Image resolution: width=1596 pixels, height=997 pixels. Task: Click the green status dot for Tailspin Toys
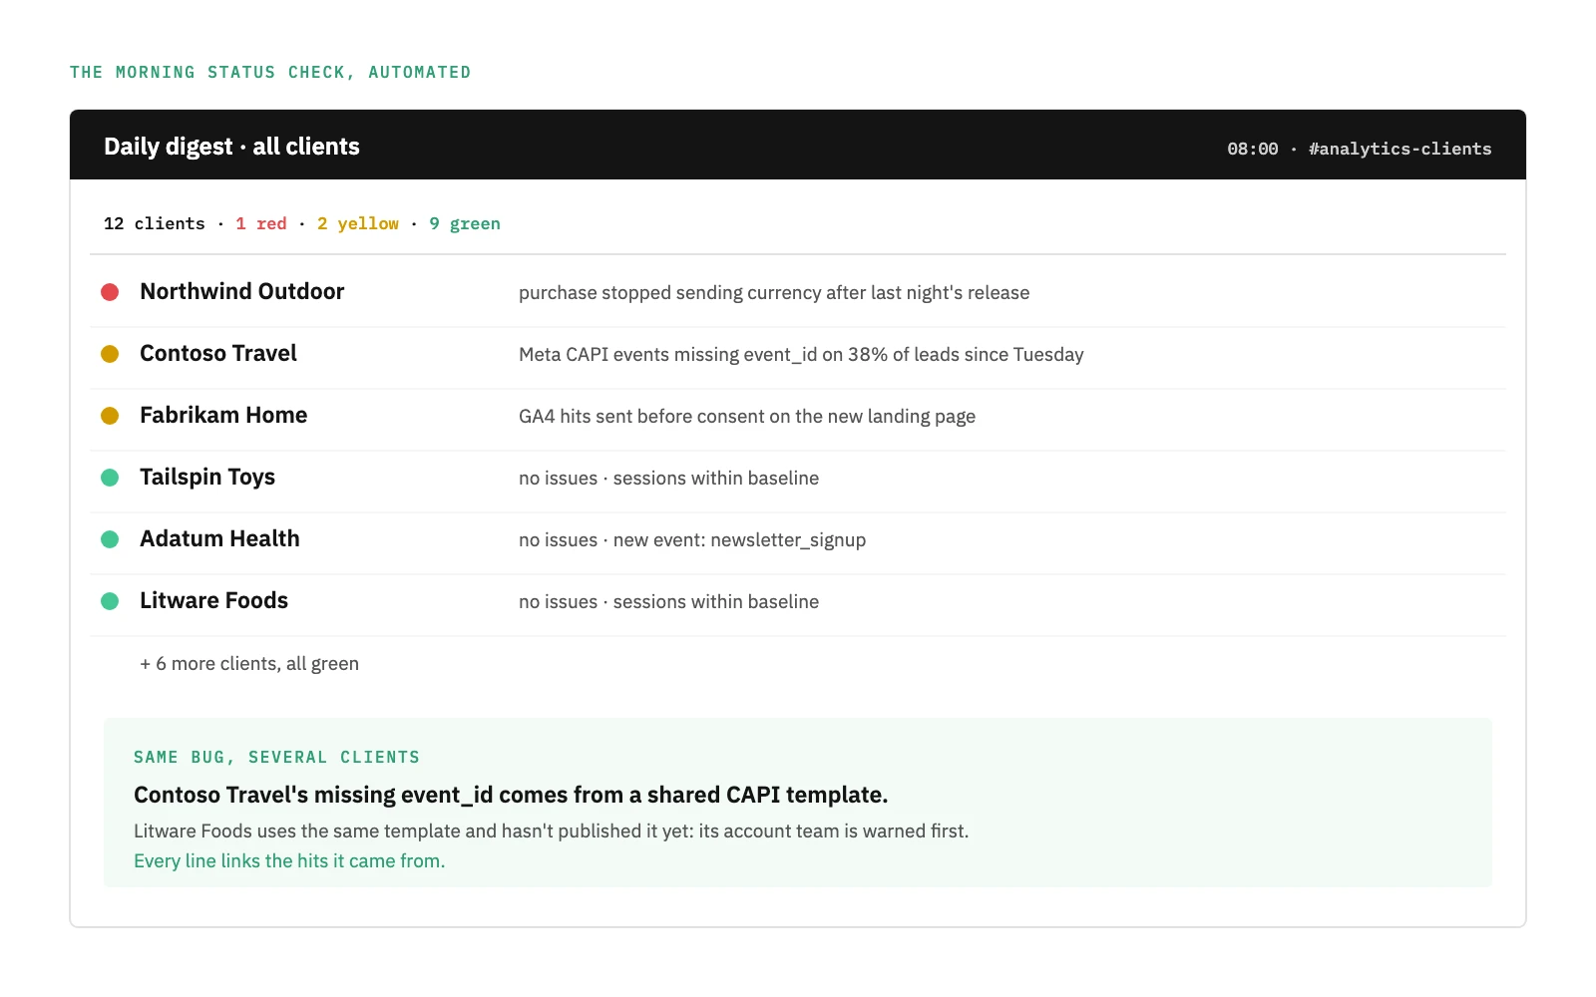[110, 478]
